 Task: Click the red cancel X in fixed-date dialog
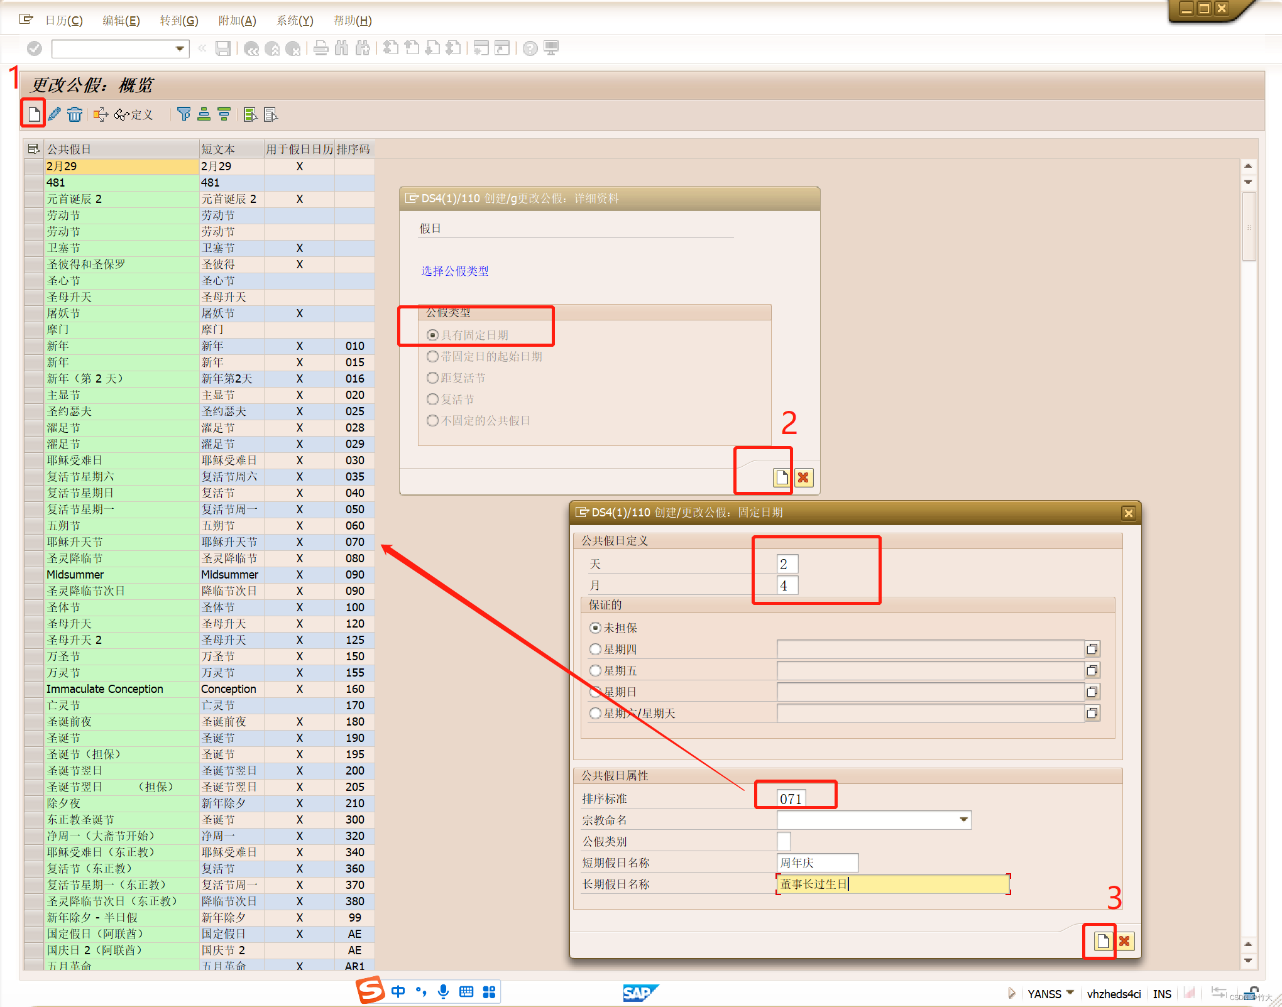point(1124,940)
